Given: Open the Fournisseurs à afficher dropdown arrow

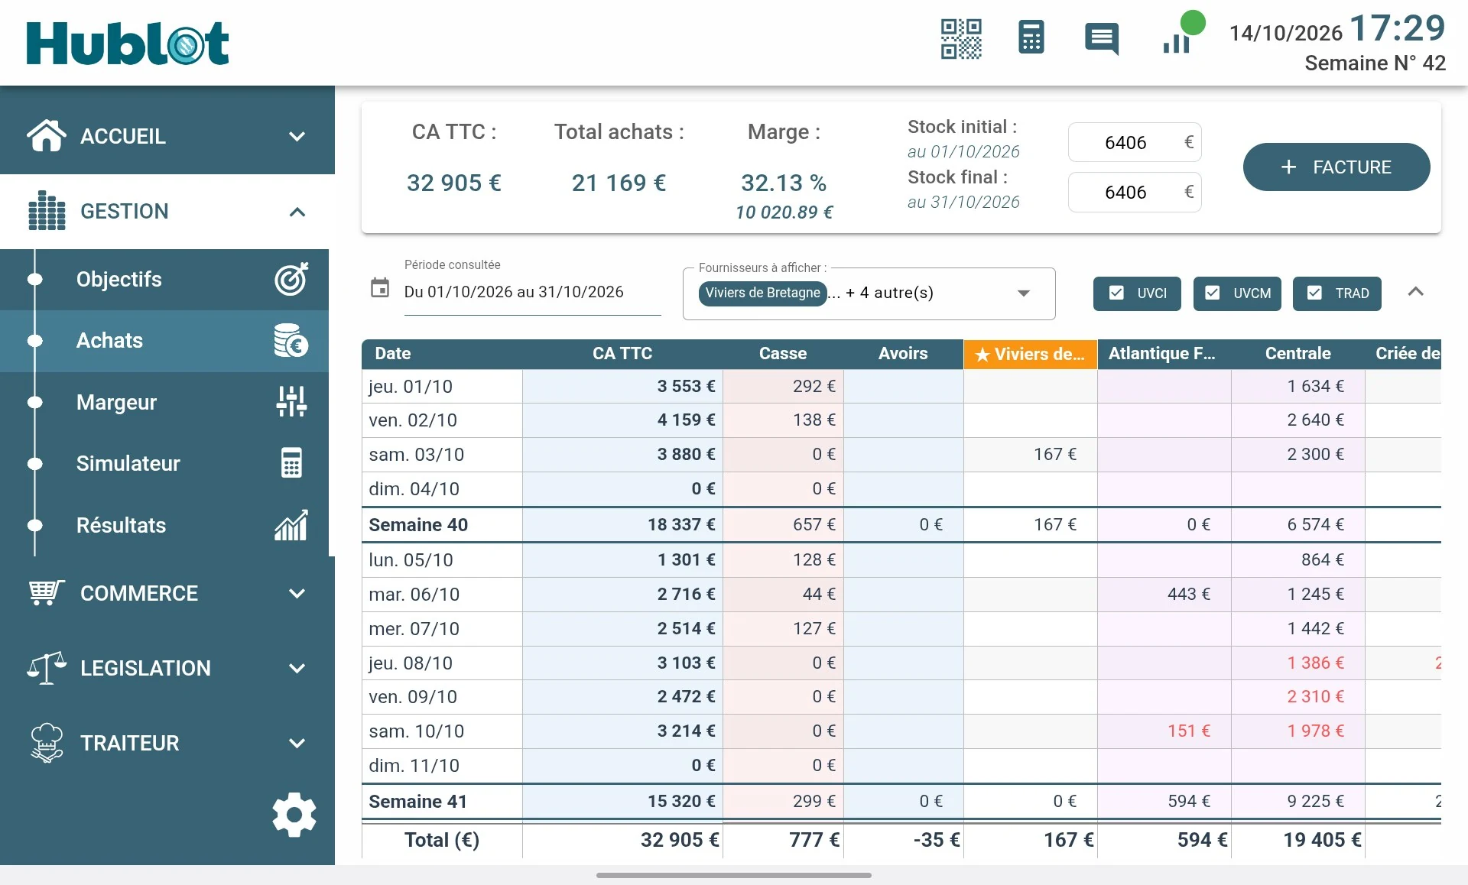Looking at the screenshot, I should click(1024, 293).
